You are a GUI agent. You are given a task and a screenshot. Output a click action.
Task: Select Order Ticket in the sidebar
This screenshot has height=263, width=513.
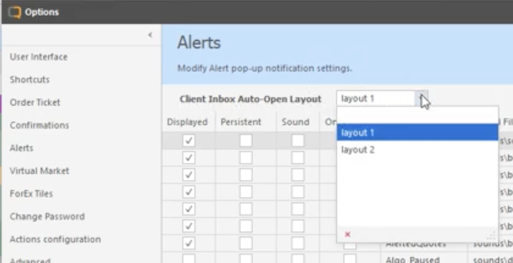pyautogui.click(x=35, y=103)
